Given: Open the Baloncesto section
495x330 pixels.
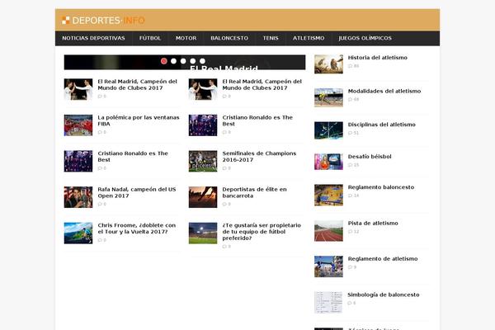Looking at the screenshot, I should 229,38.
